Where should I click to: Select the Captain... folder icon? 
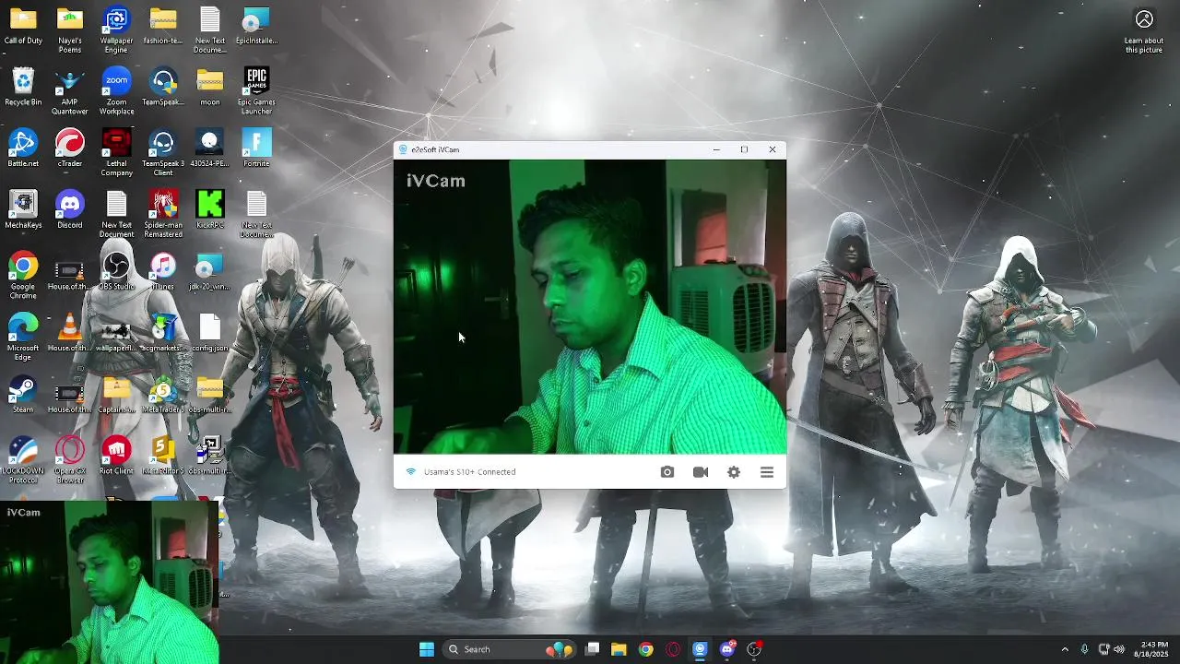tap(116, 395)
